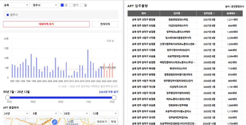Open the 청주시 city dropdown
Image resolution: width=246 pixels, height=125 pixels.
click(x=45, y=5)
